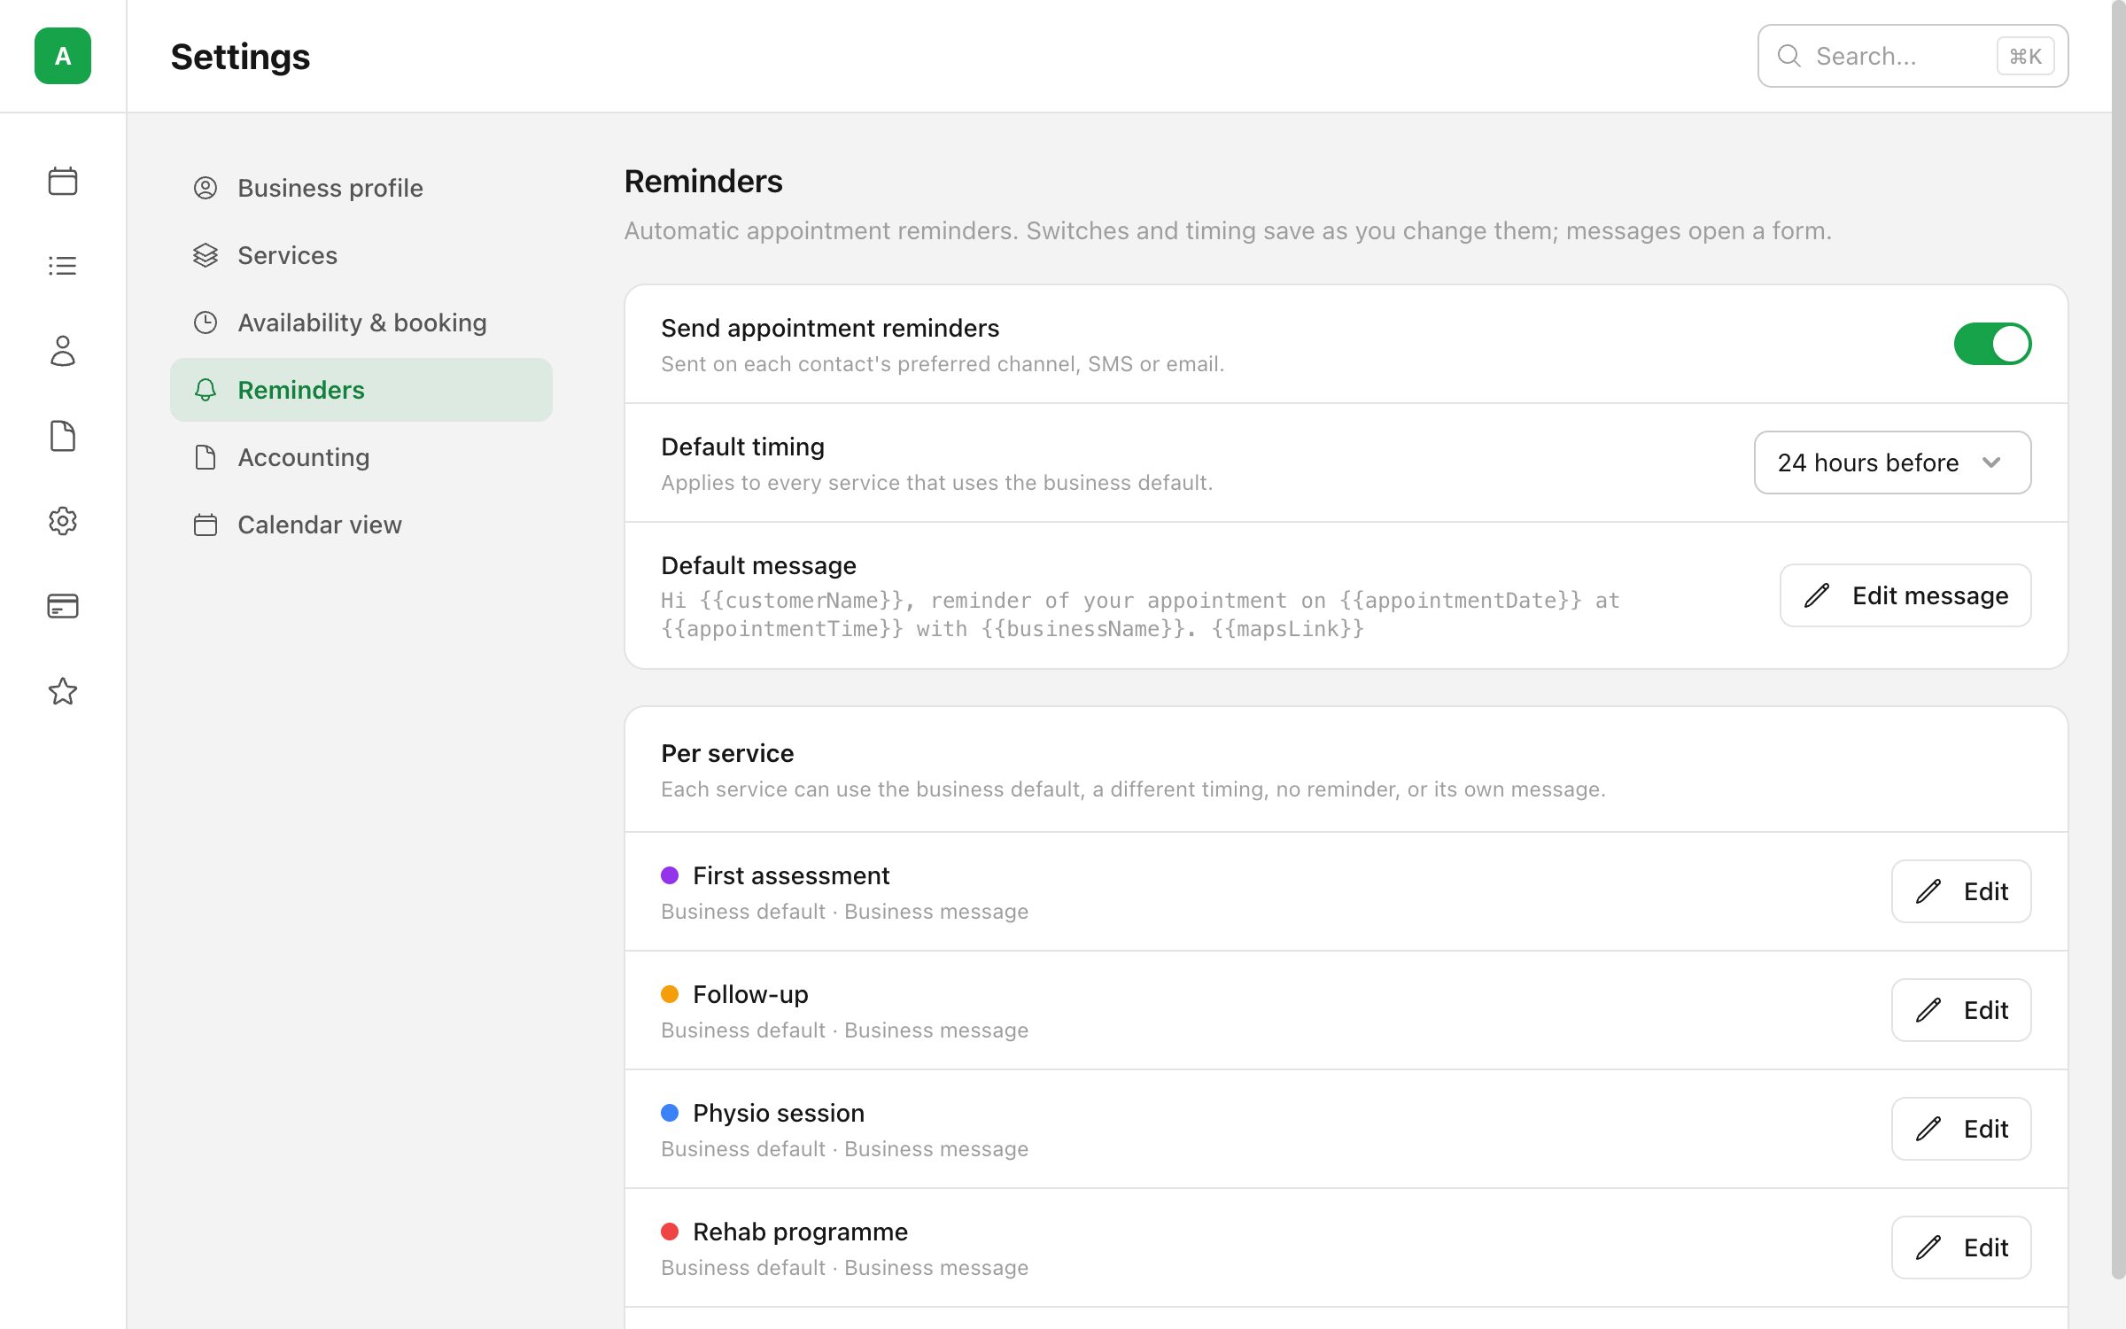Edit the Rehab programme reminder
Image resolution: width=2126 pixels, height=1329 pixels.
tap(1961, 1247)
